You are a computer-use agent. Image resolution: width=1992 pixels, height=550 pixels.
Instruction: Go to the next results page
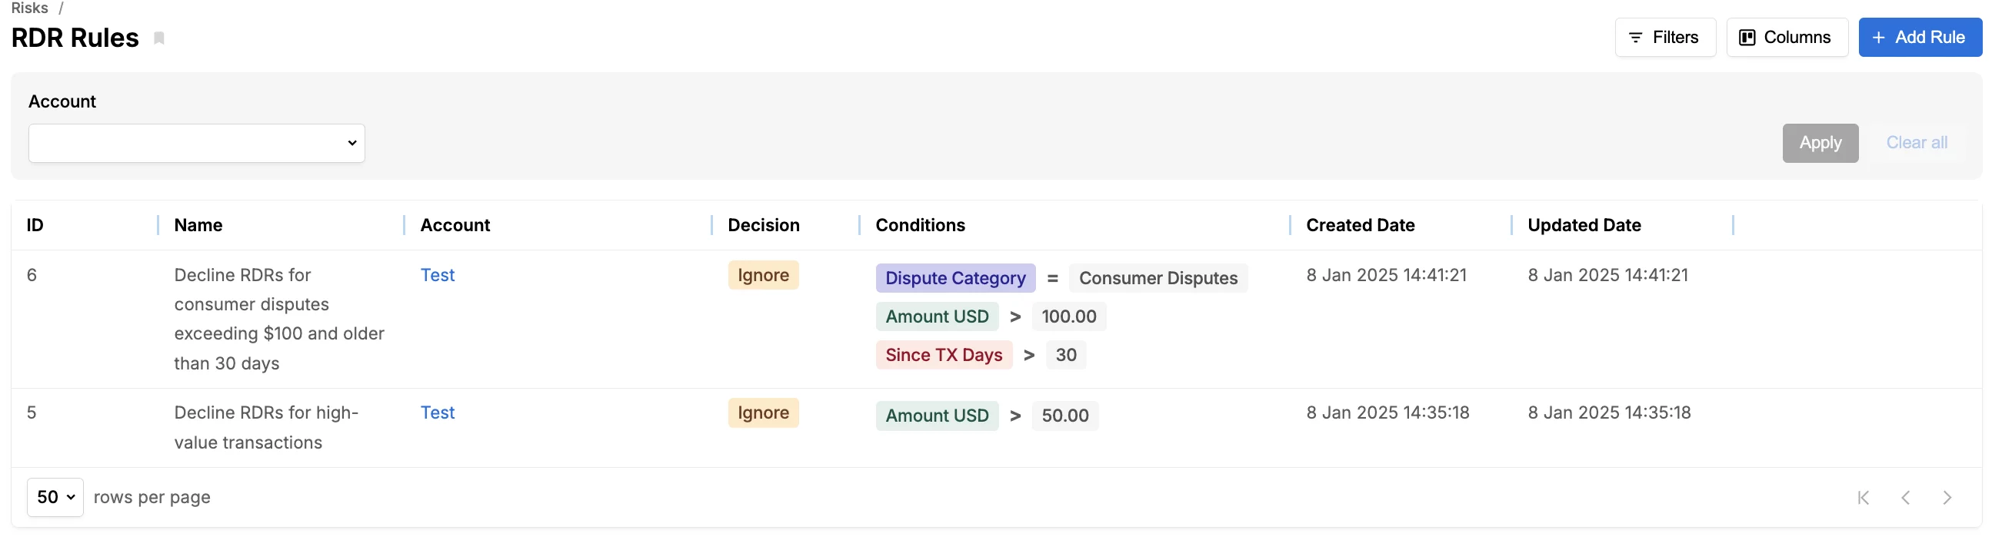(1948, 498)
